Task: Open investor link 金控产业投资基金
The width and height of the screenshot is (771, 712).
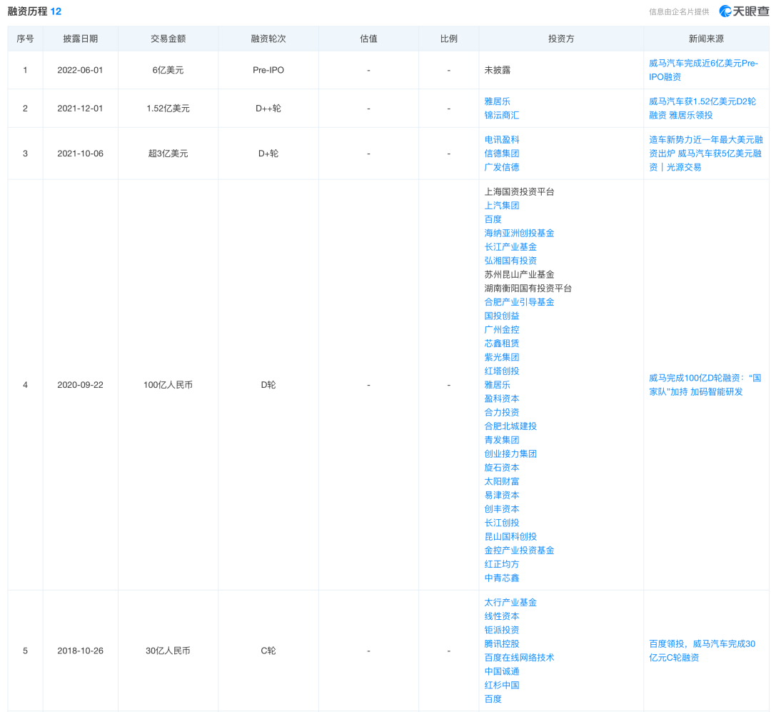Action: click(x=519, y=550)
